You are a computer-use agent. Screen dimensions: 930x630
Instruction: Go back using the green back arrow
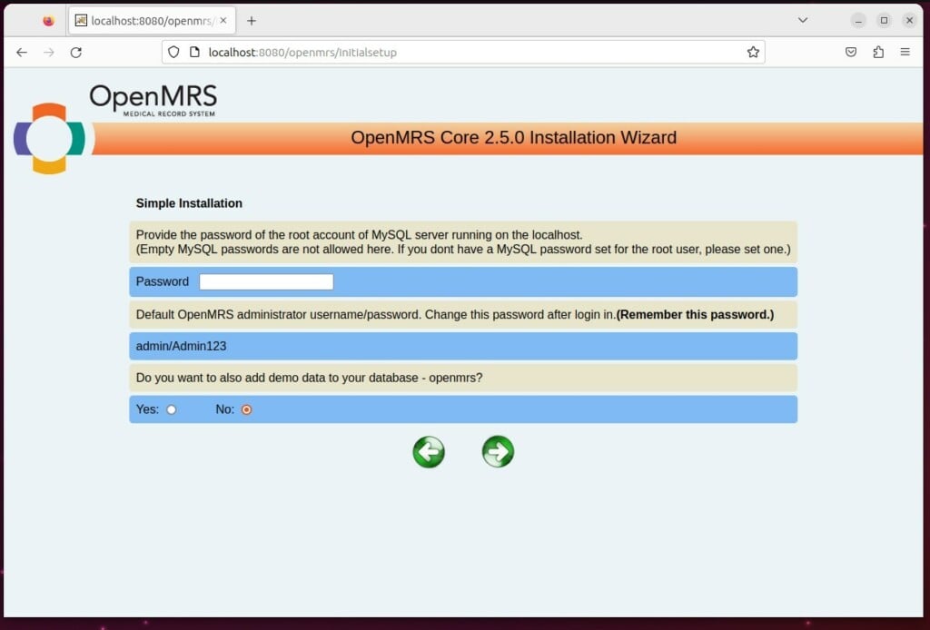428,451
